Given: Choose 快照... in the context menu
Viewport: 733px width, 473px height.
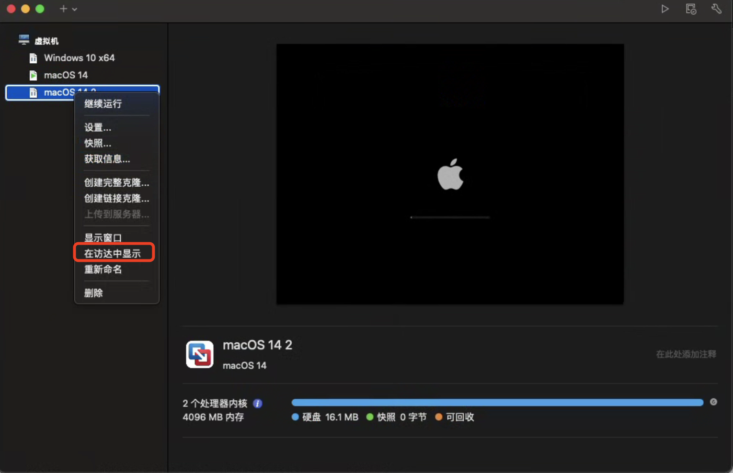Looking at the screenshot, I should pos(98,143).
